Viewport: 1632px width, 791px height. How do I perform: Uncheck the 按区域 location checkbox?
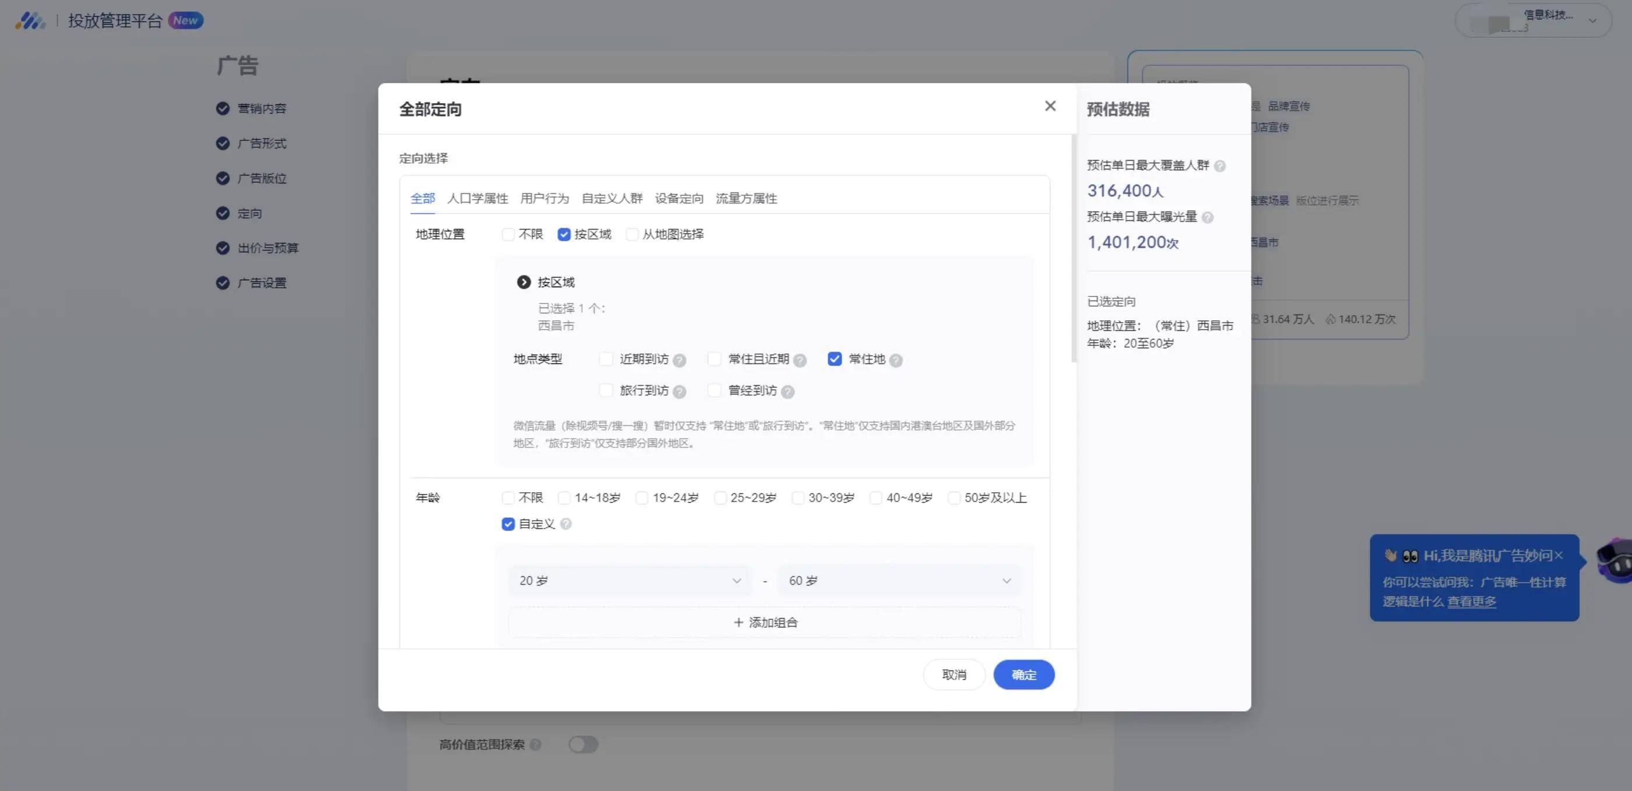point(563,234)
